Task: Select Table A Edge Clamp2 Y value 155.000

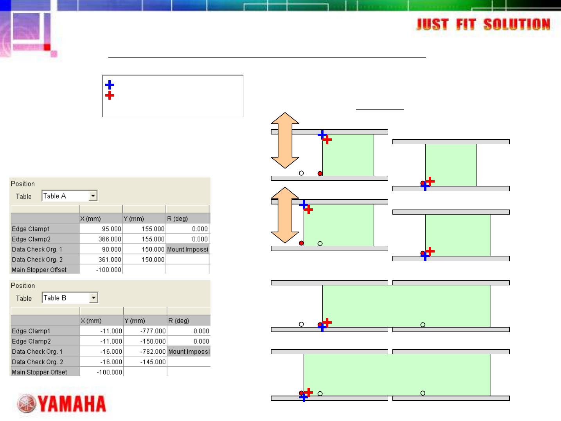Action: point(144,239)
